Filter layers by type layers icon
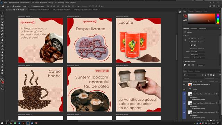This screenshot has width=222, height=125. (x=208, y=75)
